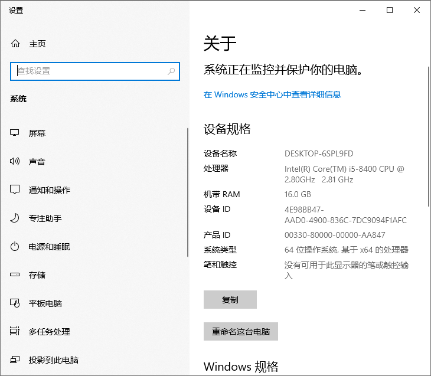Click the 设备规格 heading
The height and width of the screenshot is (376, 431).
coord(227,129)
